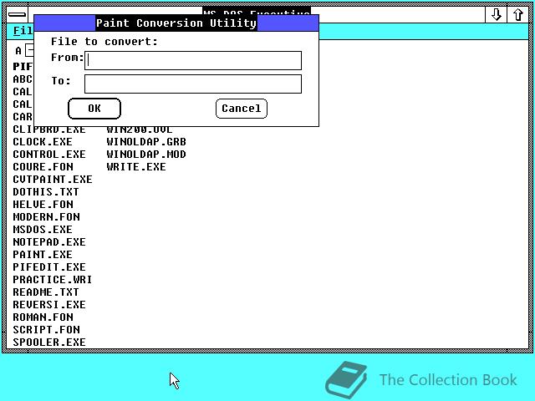535x401 pixels.
Task: Select CONTROL.EXE in the file list
Action: [49, 155]
